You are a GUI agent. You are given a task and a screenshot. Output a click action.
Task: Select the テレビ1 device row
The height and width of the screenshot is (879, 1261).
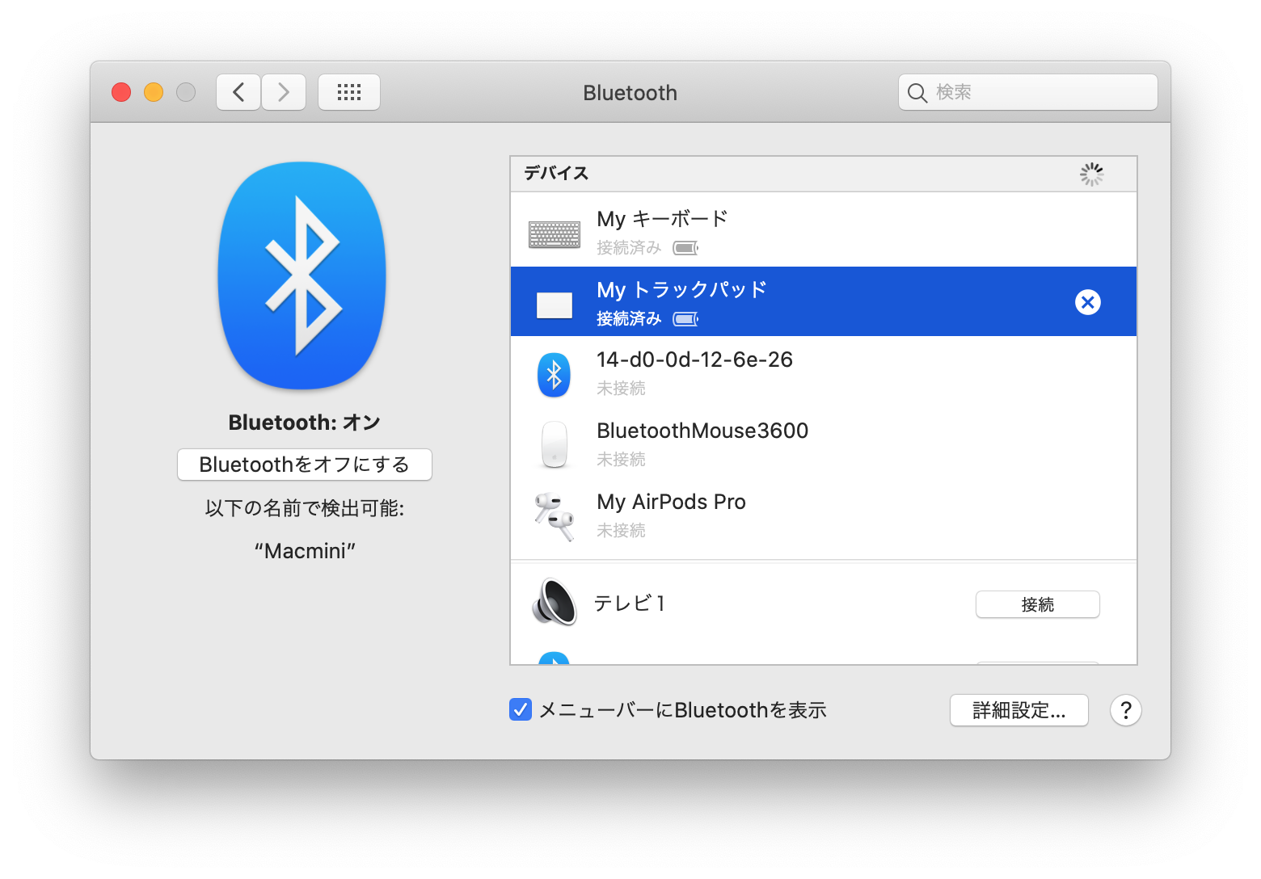point(824,604)
